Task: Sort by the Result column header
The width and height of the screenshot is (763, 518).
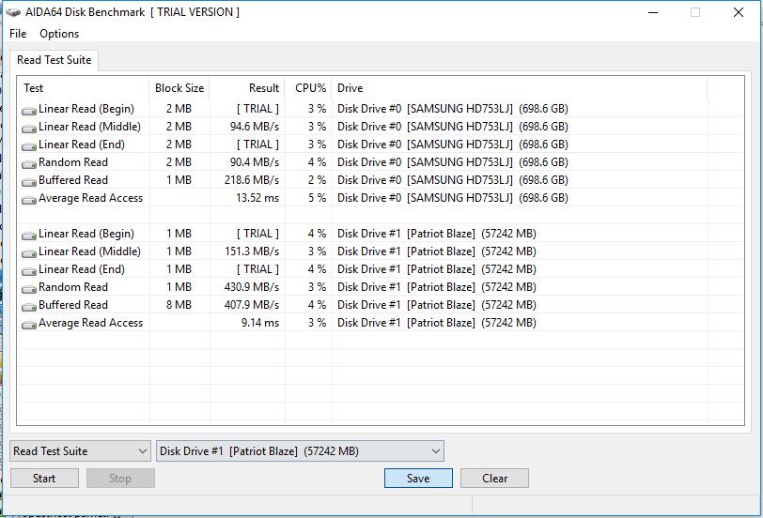Action: click(x=247, y=88)
